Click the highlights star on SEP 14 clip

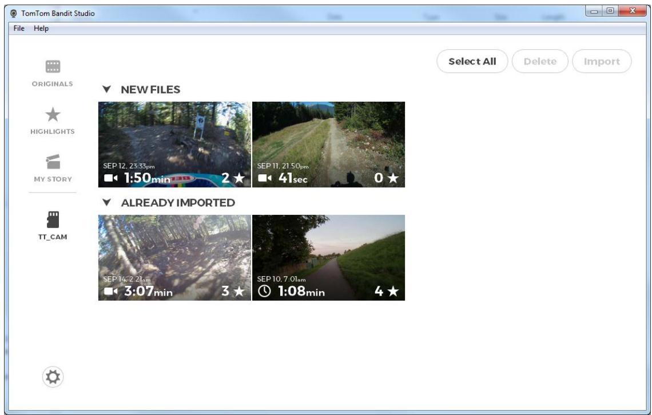[x=238, y=291]
